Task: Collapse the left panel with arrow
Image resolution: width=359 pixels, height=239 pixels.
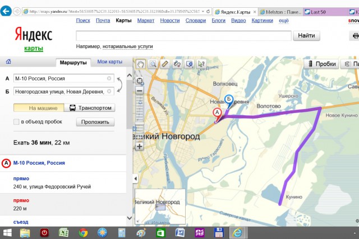Action: point(136,179)
